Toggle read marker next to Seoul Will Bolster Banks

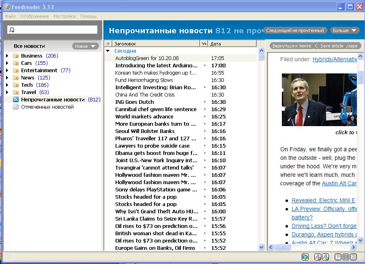[x=205, y=131]
